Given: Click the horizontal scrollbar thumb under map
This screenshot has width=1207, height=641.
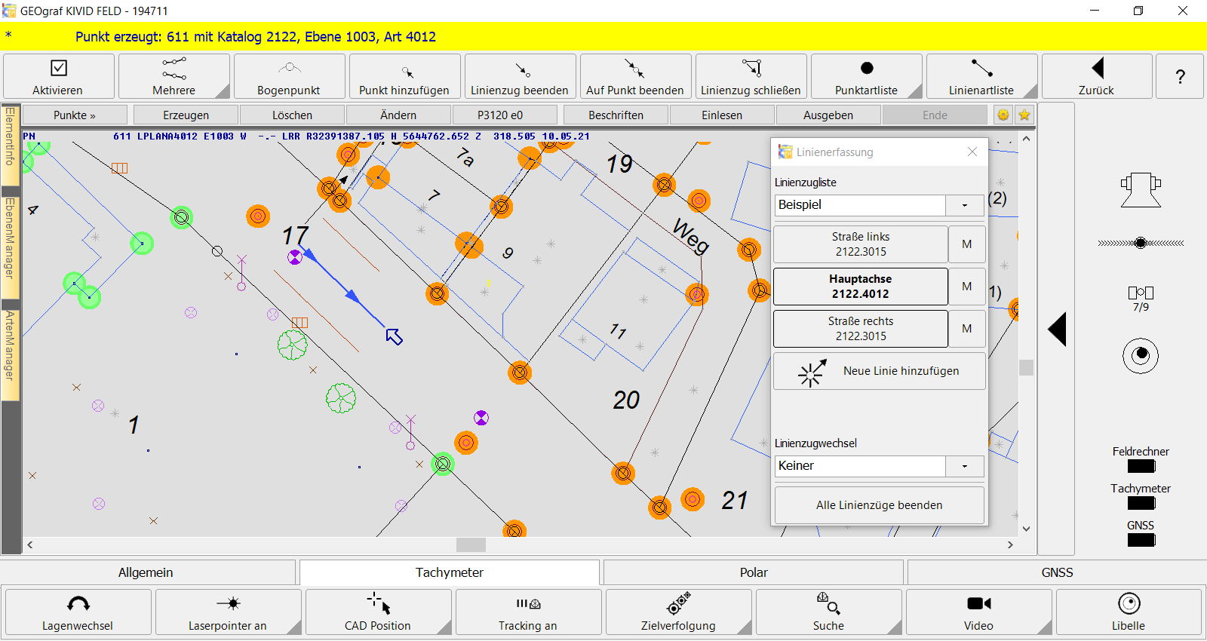Looking at the screenshot, I should tap(471, 544).
